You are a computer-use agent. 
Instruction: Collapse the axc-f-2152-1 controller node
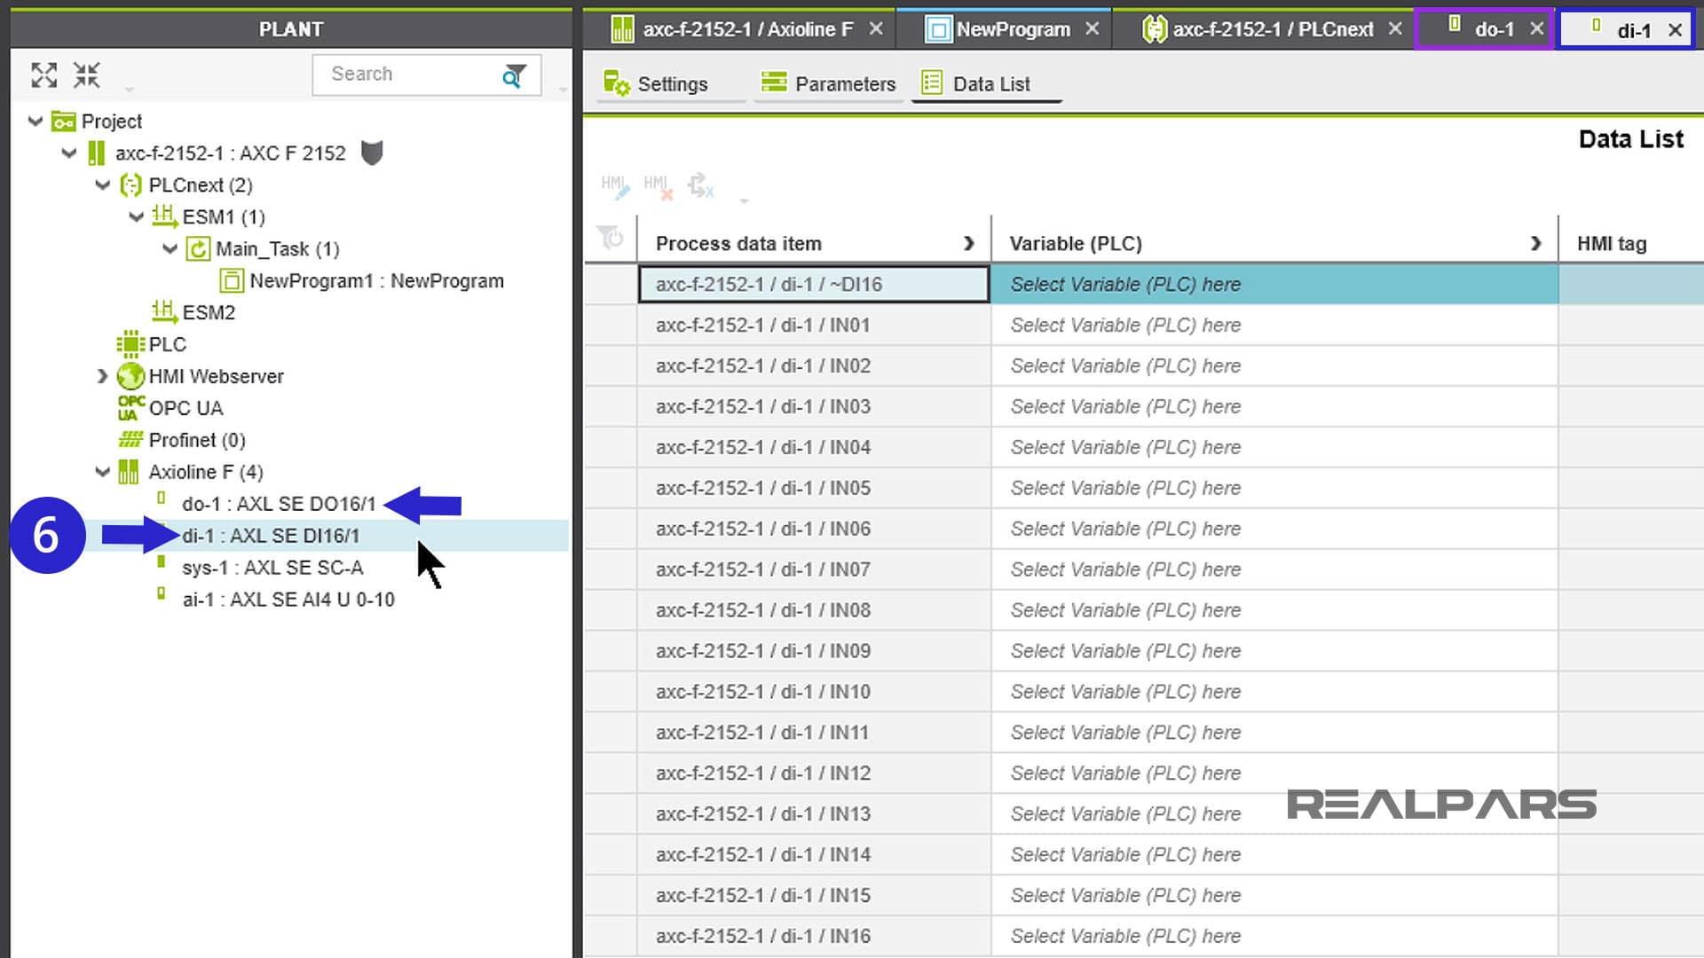click(69, 153)
